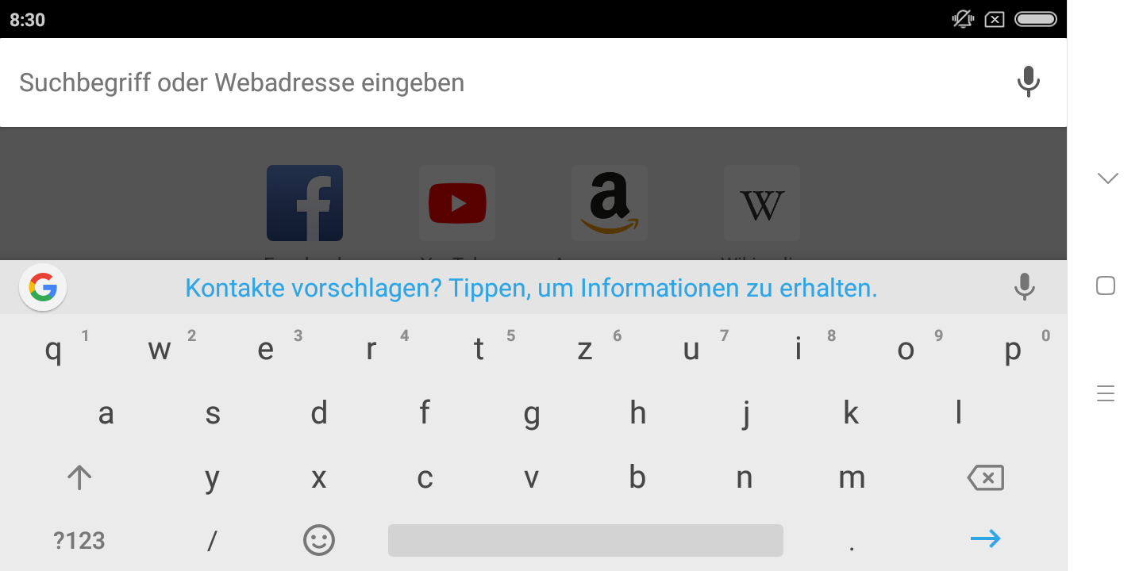Open the Facebook shortcut tile
This screenshot has width=1143, height=571.
[x=305, y=203]
